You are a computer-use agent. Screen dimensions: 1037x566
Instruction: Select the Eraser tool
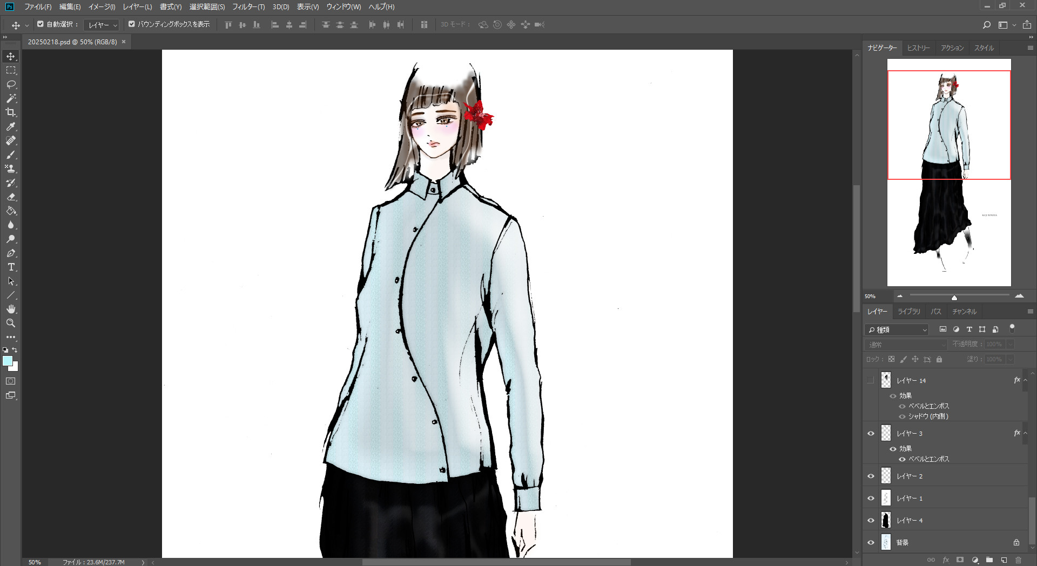11,197
